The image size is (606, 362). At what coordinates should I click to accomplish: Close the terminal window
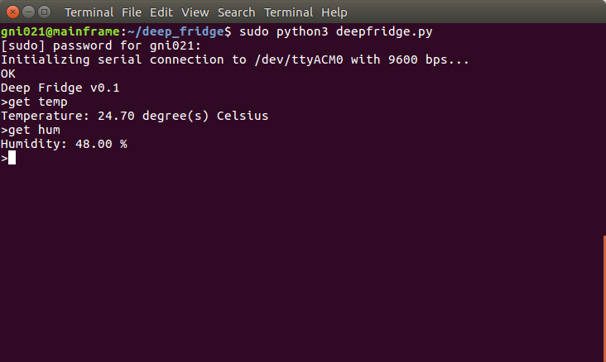pos(12,12)
